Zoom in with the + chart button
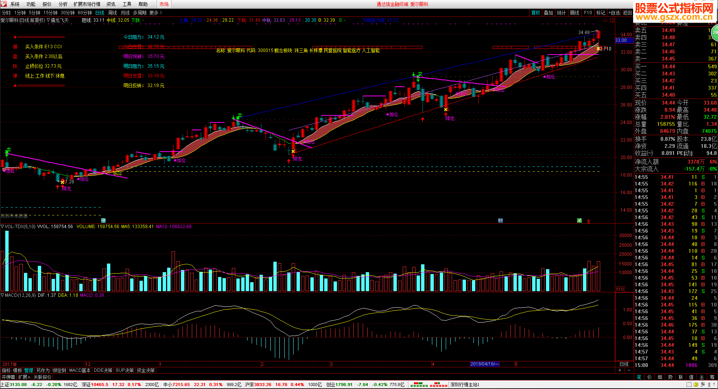Image resolution: width=718 pixels, height=389 pixels. pos(620,370)
